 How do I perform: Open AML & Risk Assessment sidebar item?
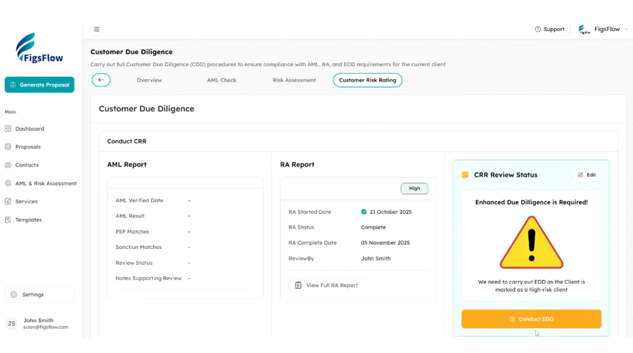(46, 184)
